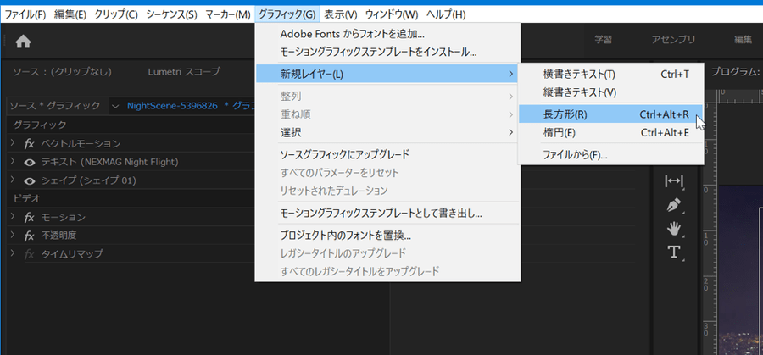The width and height of the screenshot is (763, 355).
Task: Switch to アセンブリ workspace tab
Action: click(x=673, y=41)
